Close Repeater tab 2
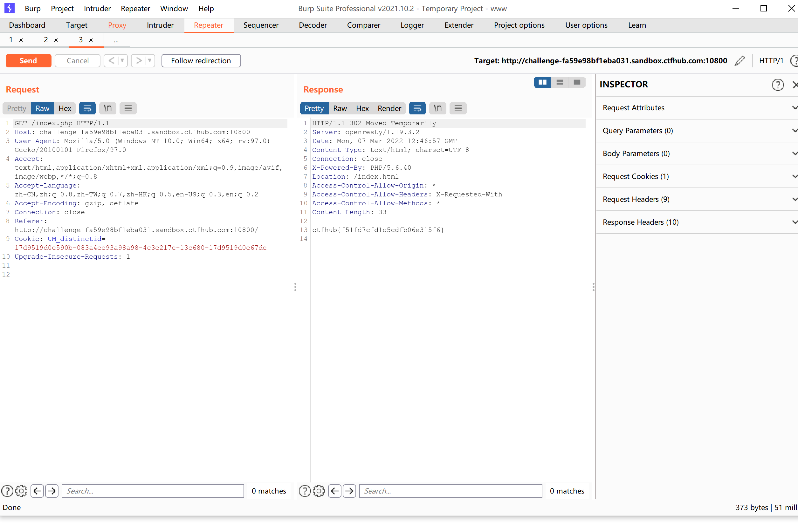 [56, 40]
